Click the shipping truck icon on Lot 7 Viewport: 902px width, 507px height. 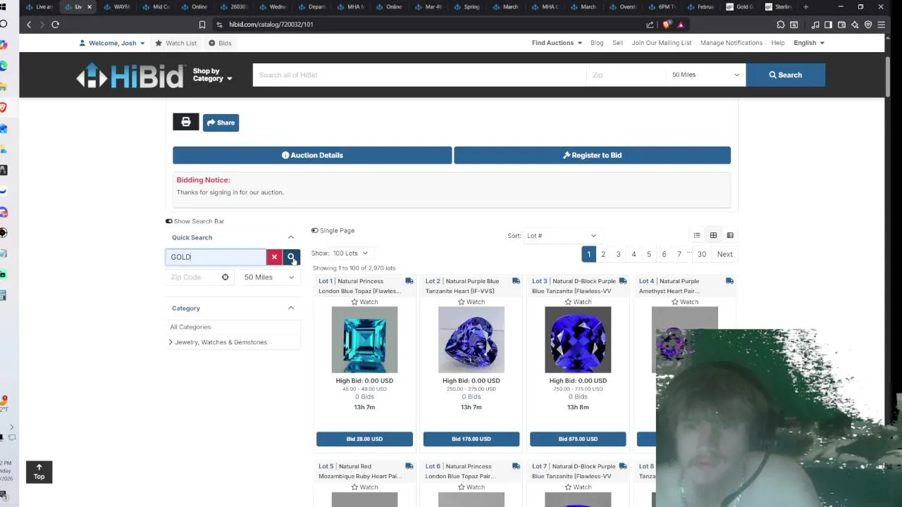click(x=622, y=466)
